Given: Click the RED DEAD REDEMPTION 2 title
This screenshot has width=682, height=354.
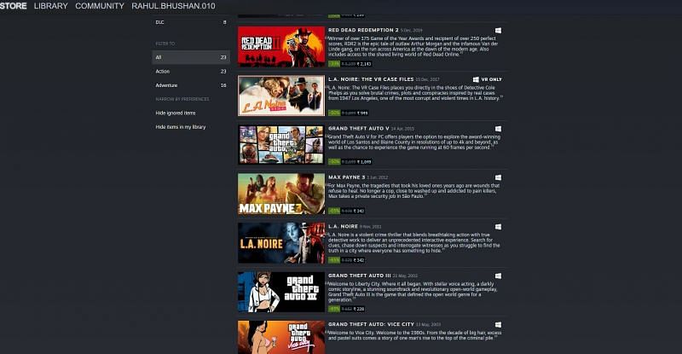Looking at the screenshot, I should pyautogui.click(x=363, y=30).
